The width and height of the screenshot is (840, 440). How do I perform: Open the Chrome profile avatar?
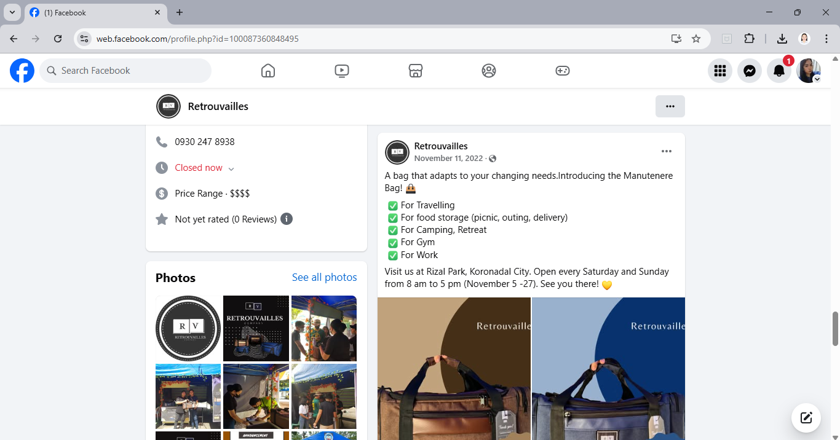tap(804, 39)
